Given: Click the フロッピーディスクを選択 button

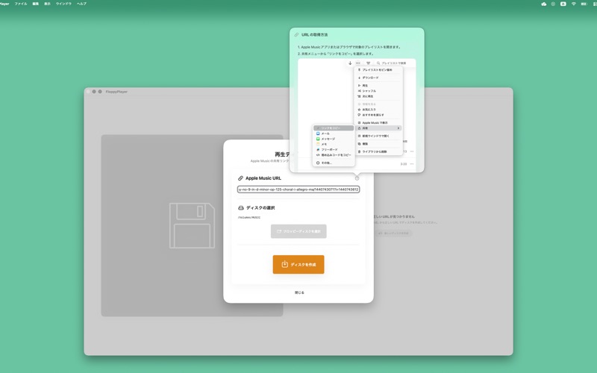Looking at the screenshot, I should [x=298, y=231].
